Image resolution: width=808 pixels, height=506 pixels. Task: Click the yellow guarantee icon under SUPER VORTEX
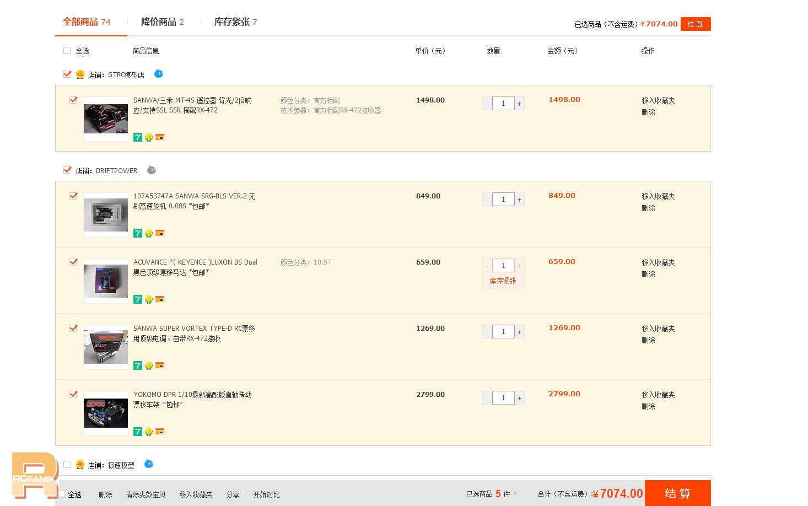pyautogui.click(x=149, y=365)
